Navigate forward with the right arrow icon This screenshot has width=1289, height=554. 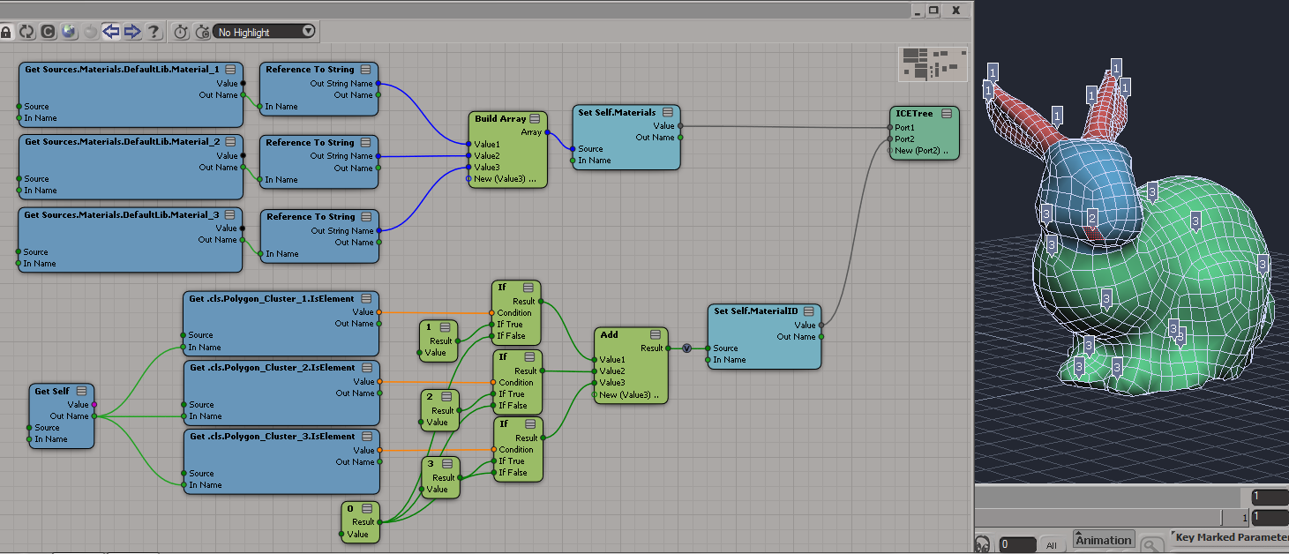pos(132,33)
